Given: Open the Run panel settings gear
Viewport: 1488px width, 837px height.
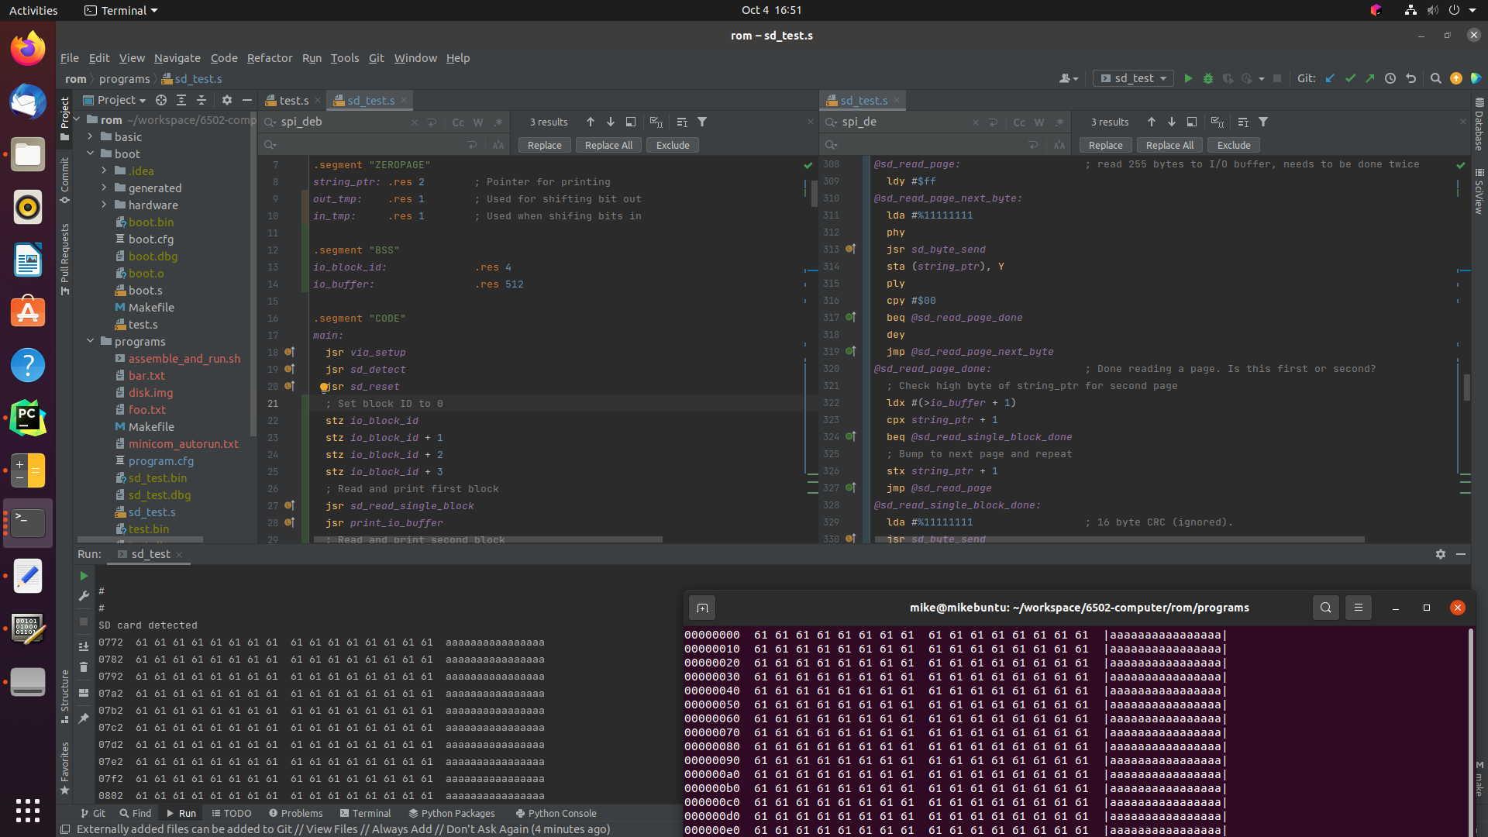Looking at the screenshot, I should click(x=1440, y=554).
